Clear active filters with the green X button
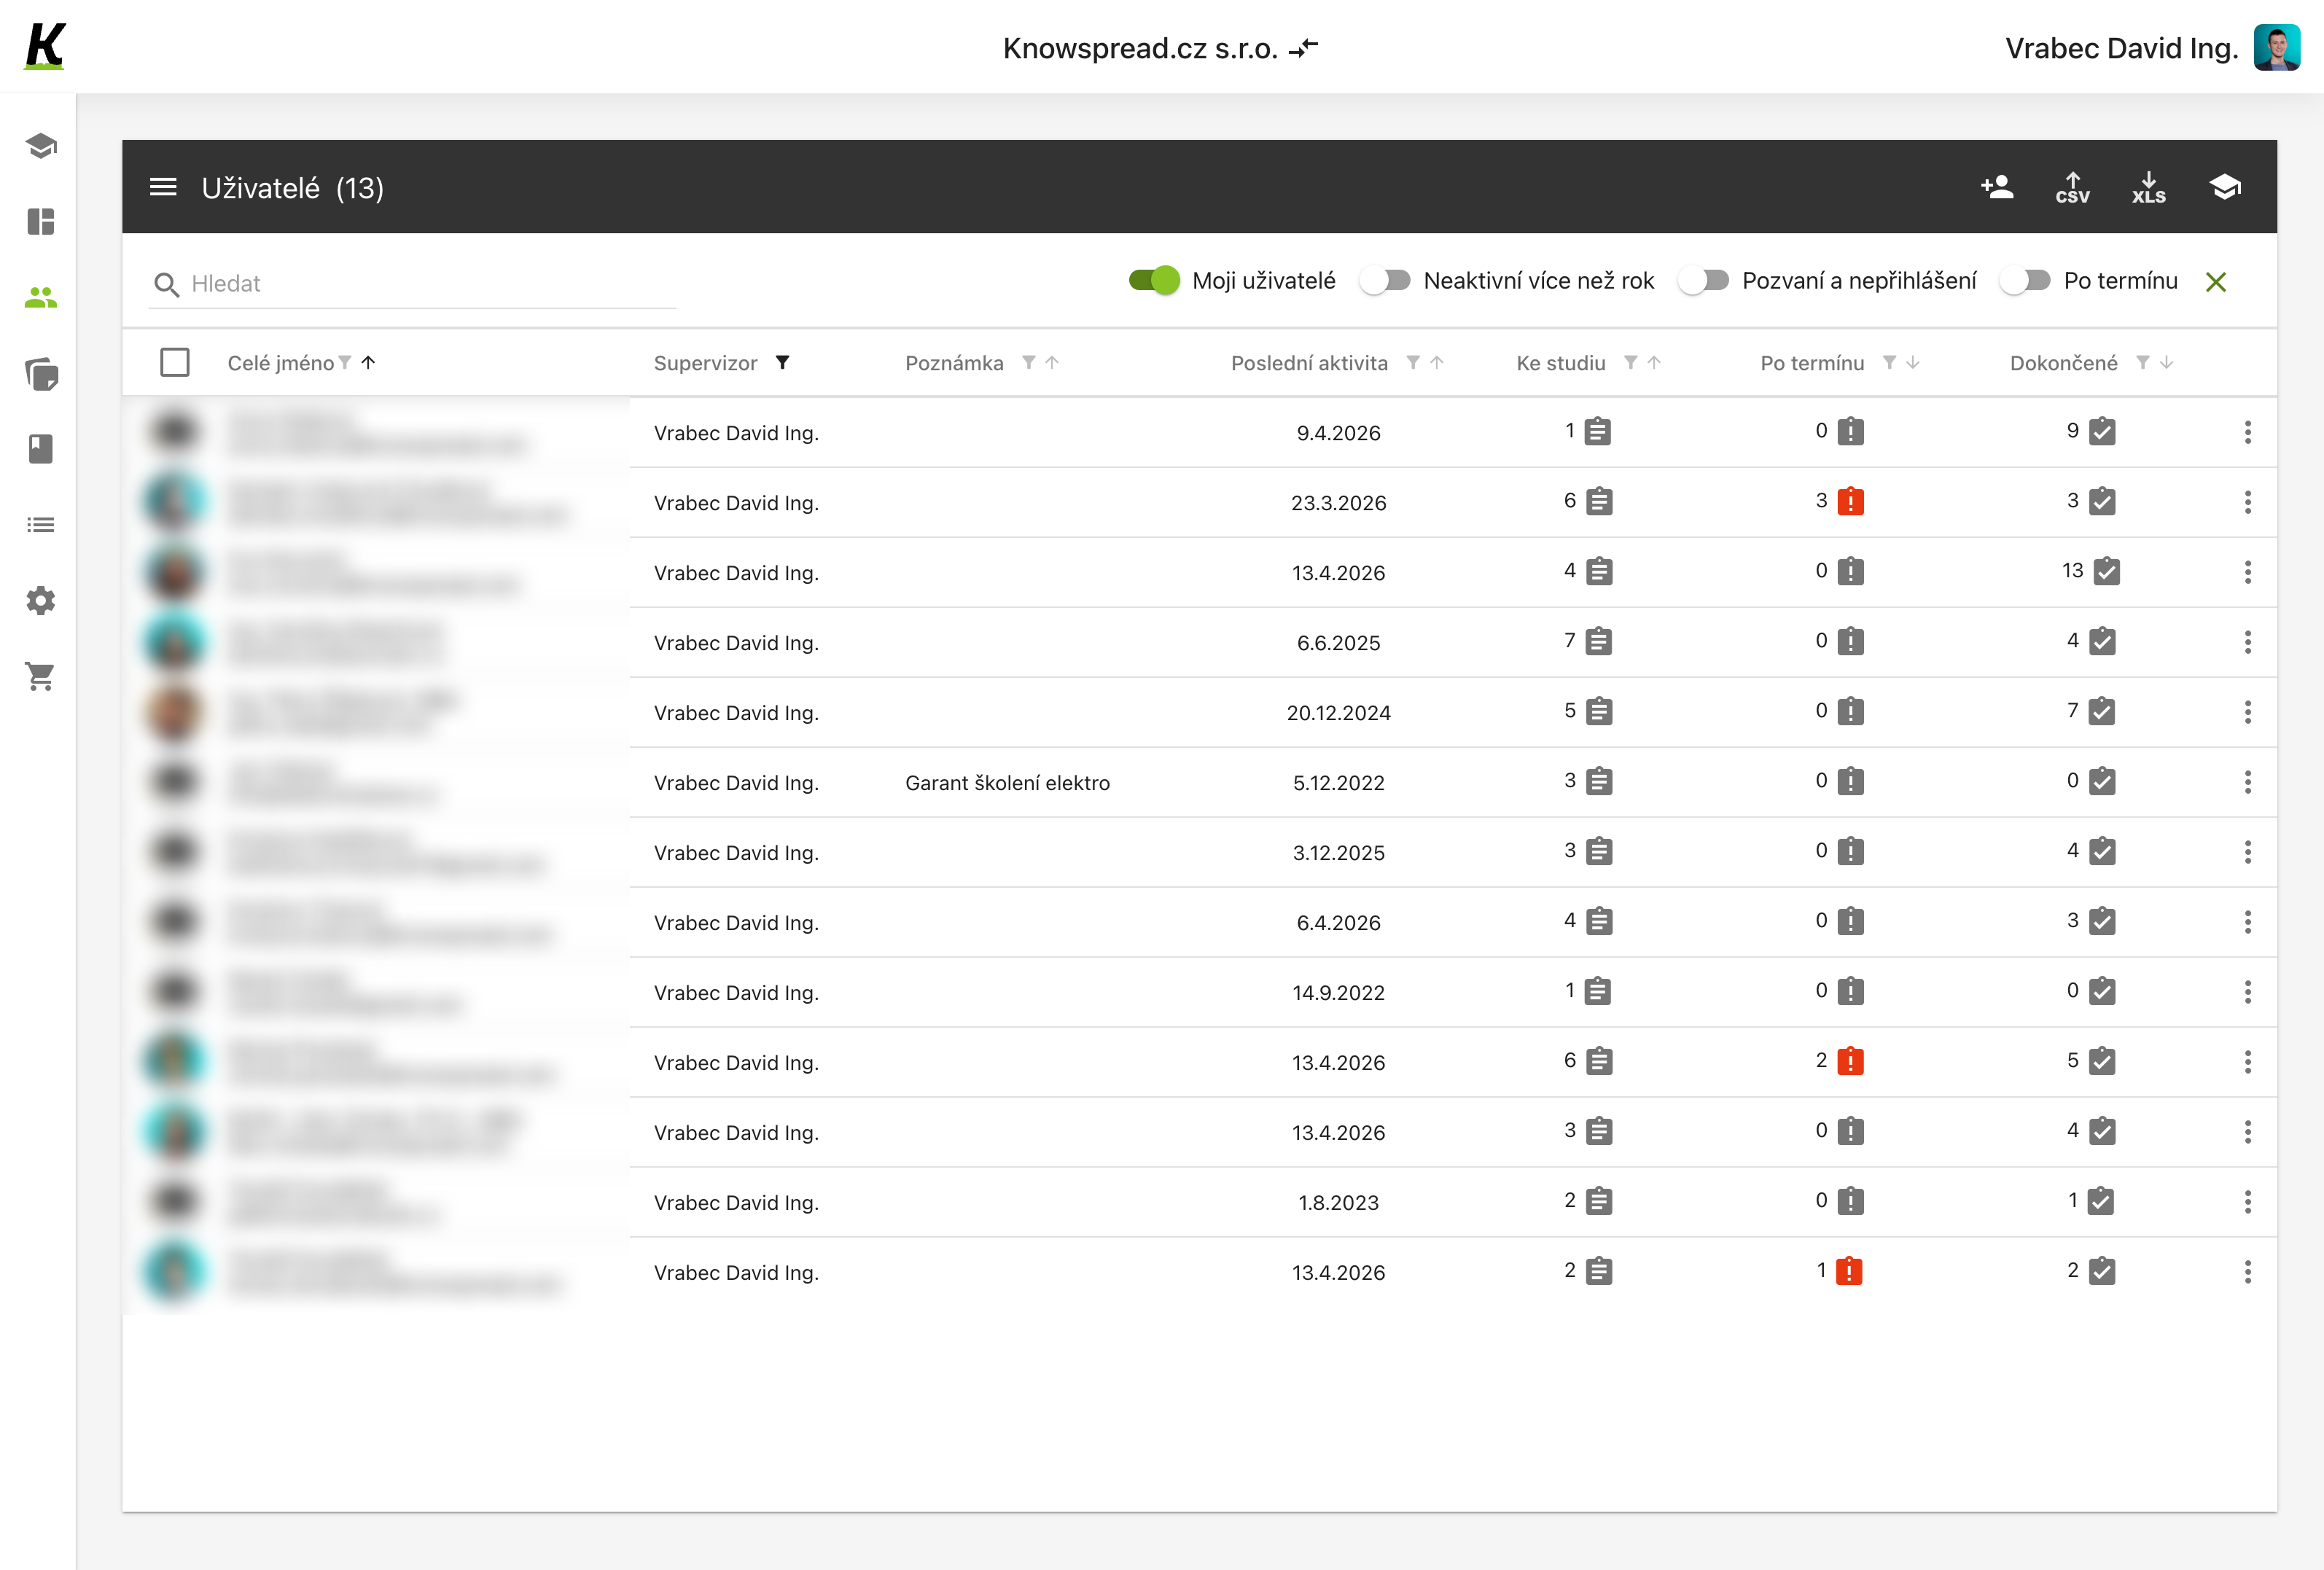Screen dimensions: 2324x1570 coord(2216,281)
